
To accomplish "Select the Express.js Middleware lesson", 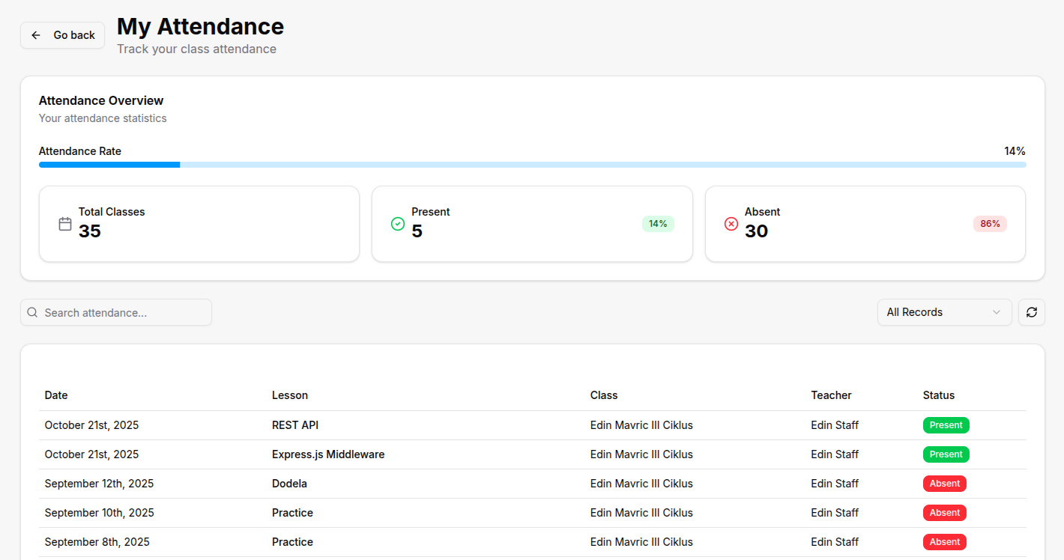I will [x=328, y=454].
